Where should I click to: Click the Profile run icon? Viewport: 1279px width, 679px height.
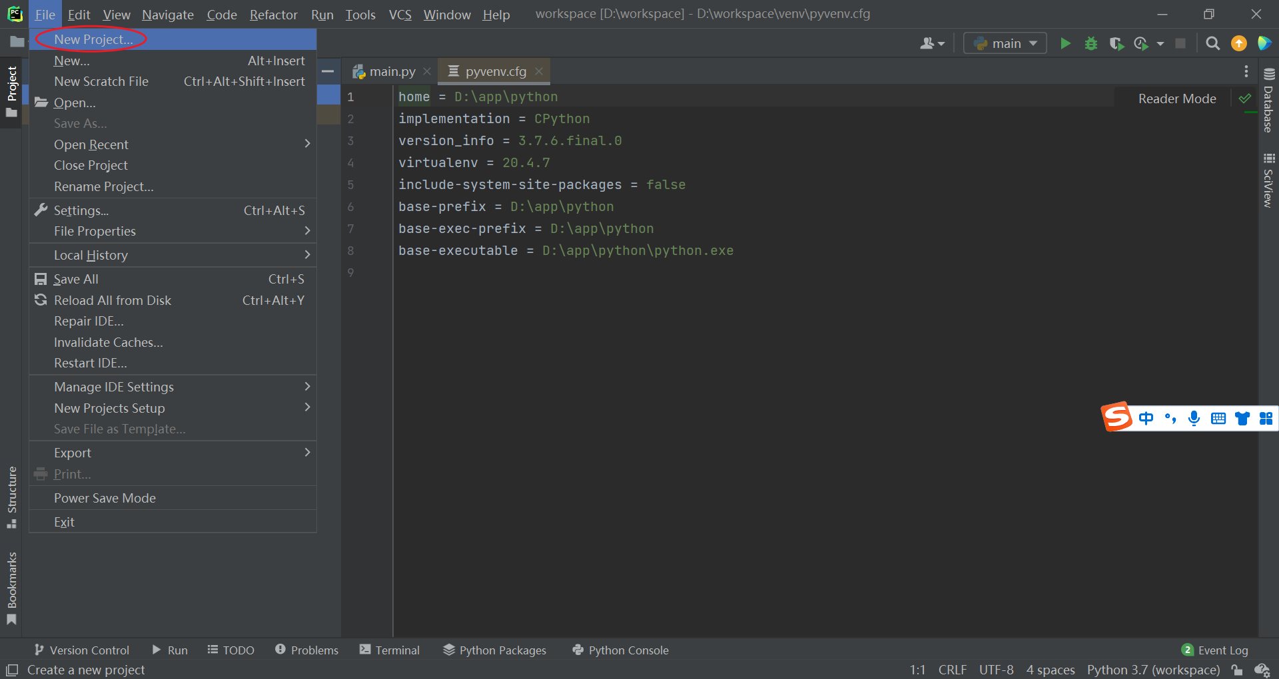click(1141, 43)
